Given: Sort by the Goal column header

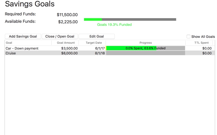Looking at the screenshot, I should pos(9,43).
